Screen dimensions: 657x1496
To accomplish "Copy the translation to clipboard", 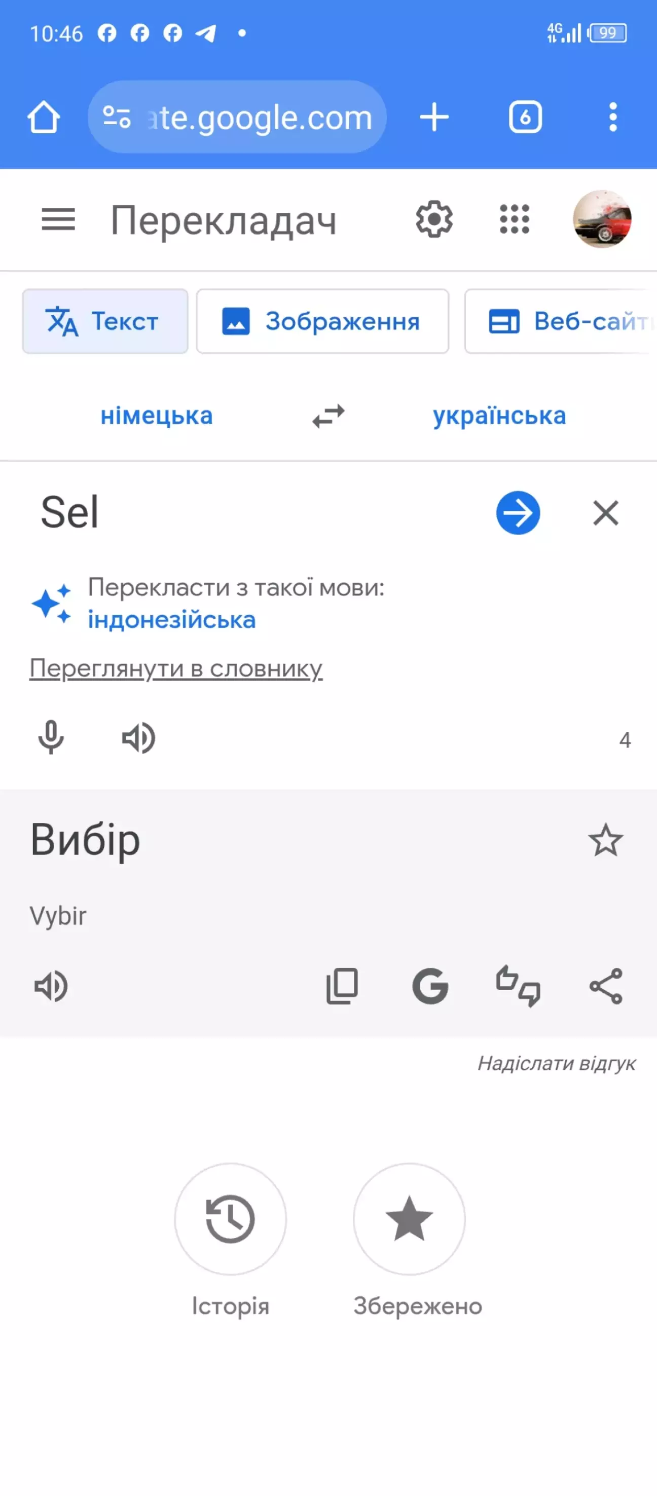I will click(x=342, y=986).
